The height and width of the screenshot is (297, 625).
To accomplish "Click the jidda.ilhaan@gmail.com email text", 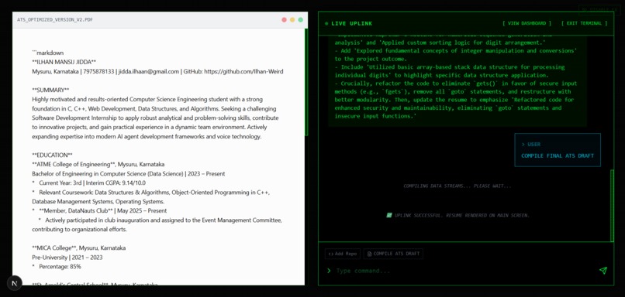I will (149, 72).
